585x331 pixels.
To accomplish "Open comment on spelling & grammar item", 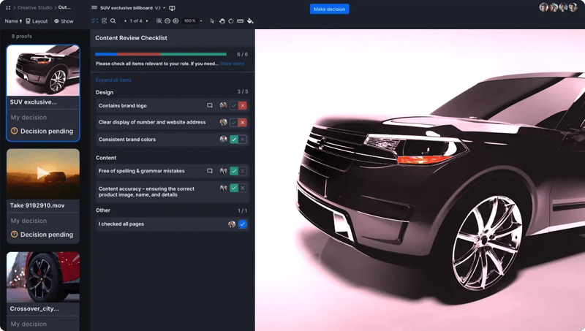I will point(210,171).
